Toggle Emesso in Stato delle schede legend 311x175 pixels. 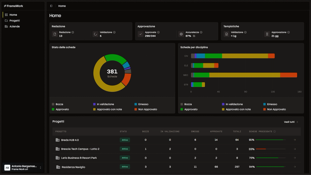142,104
